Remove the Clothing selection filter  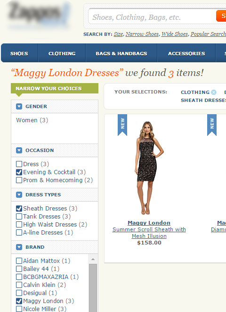[x=214, y=92]
